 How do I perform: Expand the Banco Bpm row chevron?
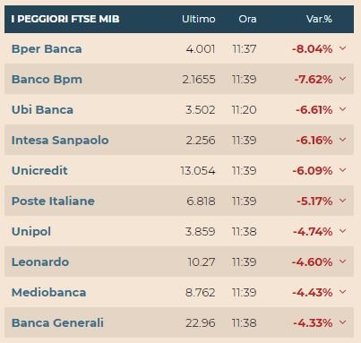click(343, 79)
